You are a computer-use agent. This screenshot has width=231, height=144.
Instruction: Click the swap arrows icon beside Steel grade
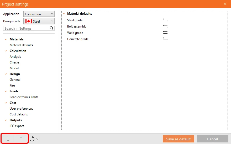pyautogui.click(x=165, y=20)
